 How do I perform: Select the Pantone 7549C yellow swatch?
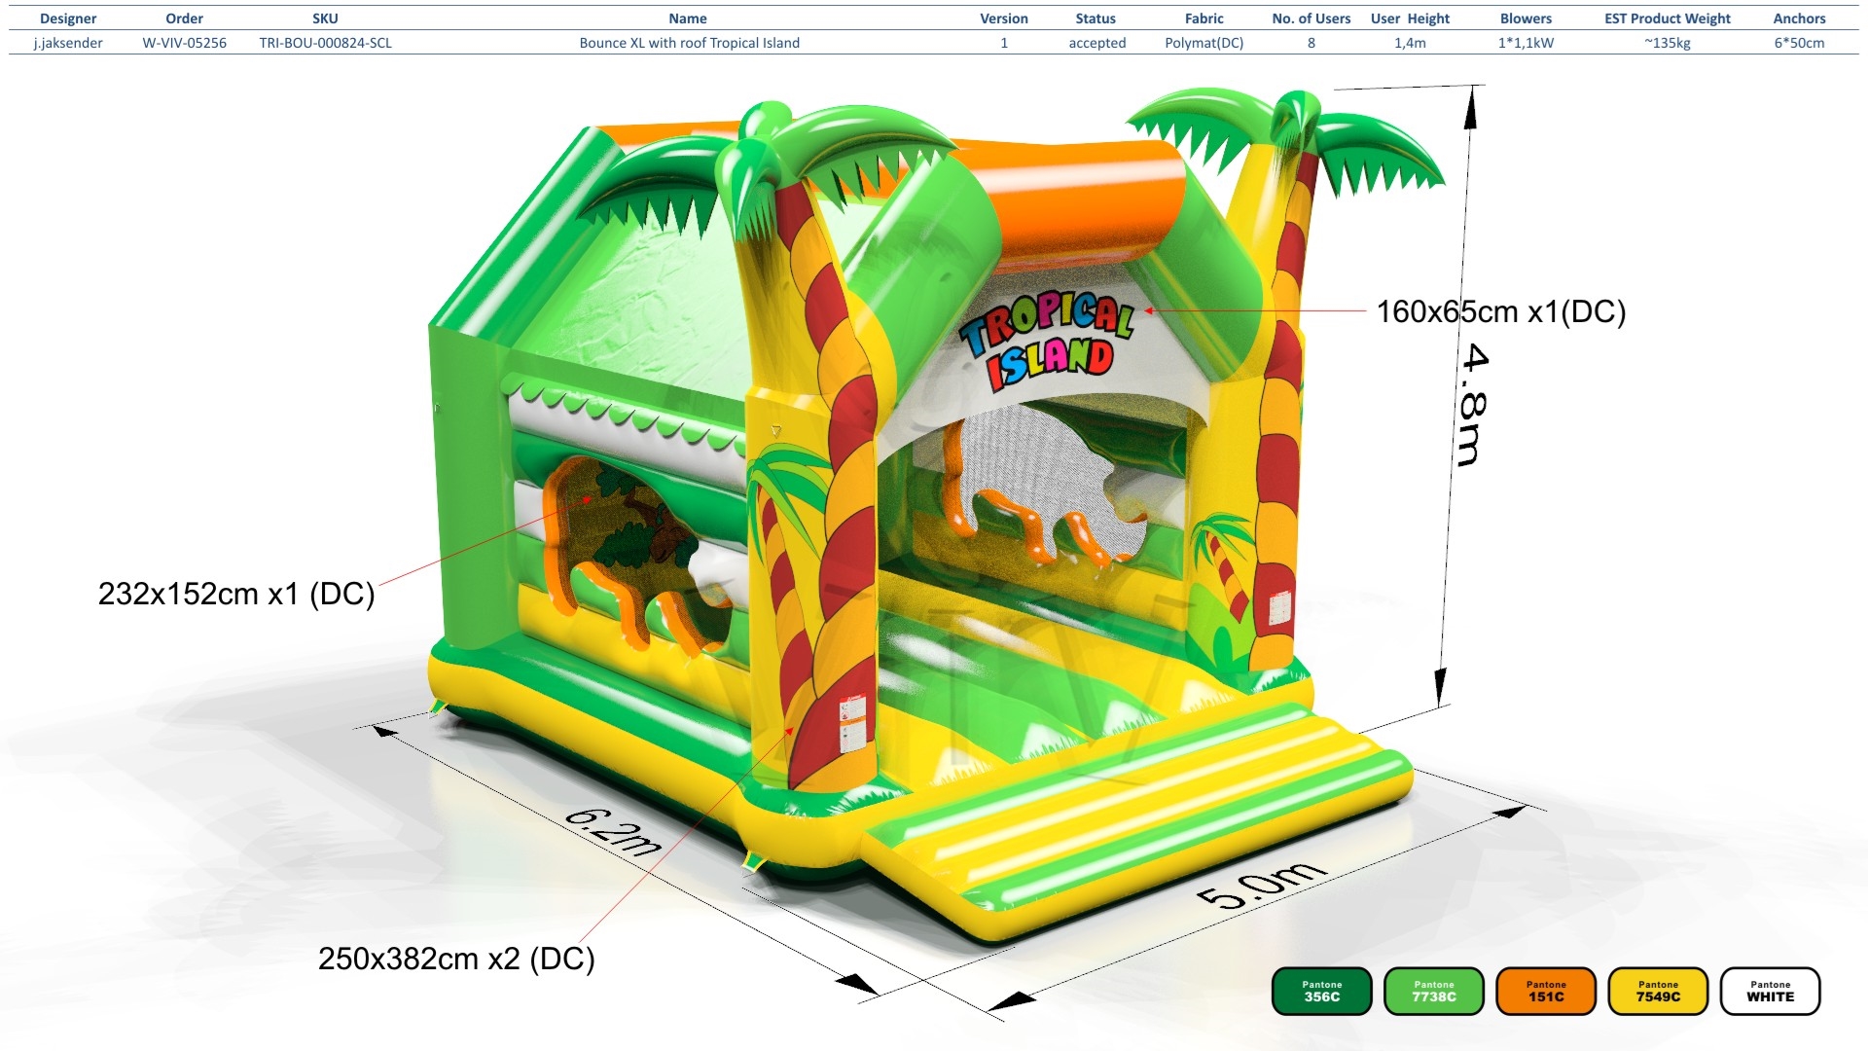[1658, 991]
